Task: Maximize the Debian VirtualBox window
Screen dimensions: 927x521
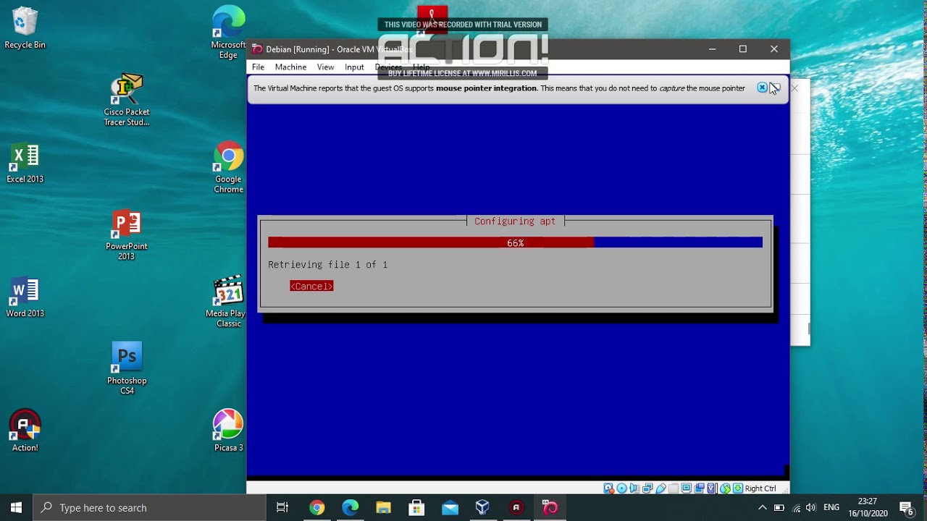Action: (742, 49)
